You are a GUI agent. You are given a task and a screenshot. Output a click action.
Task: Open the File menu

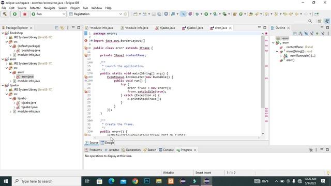pos(4,8)
